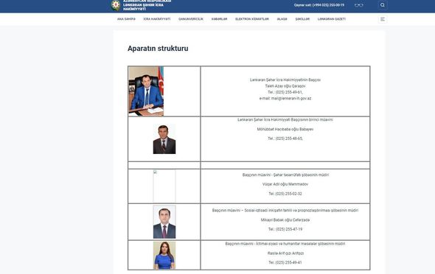Toggle accessibility glasses icon in header

point(359,5)
